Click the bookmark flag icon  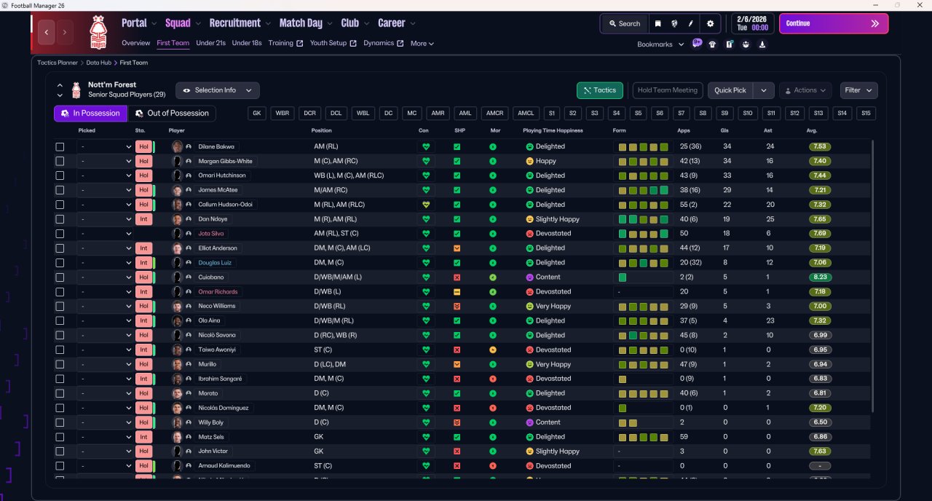[657, 23]
